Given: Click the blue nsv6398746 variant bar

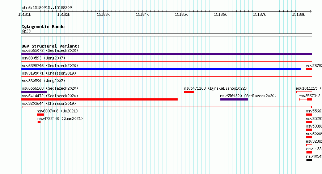Looking at the screenshot, I should coord(161,69).
